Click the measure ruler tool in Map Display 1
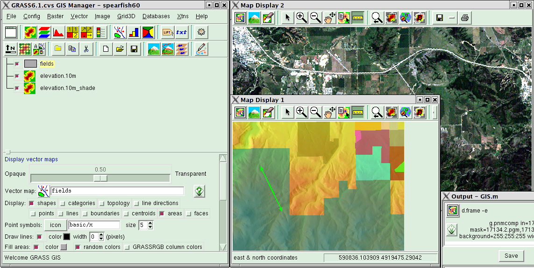Viewport: 534px width, 268px height. pyautogui.click(x=358, y=112)
